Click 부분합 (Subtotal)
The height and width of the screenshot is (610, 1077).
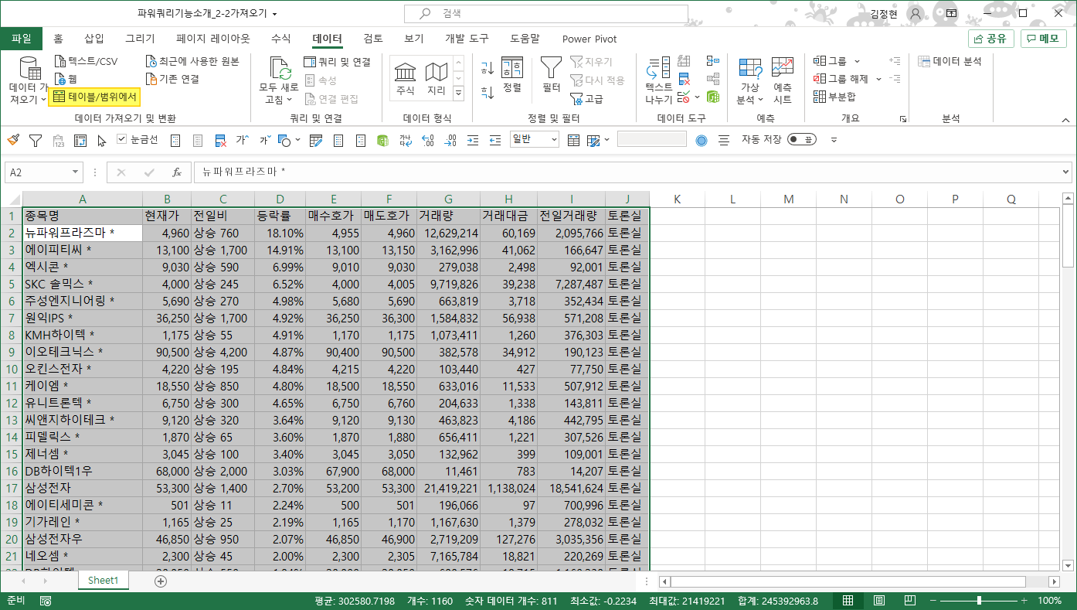pyautogui.click(x=834, y=97)
